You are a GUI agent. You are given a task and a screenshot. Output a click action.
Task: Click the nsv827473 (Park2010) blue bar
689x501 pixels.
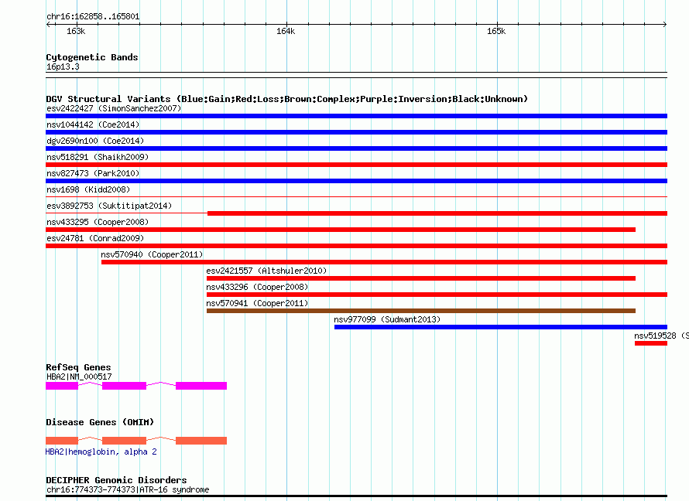(356, 181)
